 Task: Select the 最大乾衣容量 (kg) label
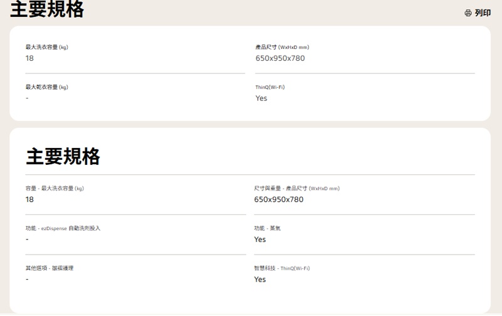click(46, 87)
